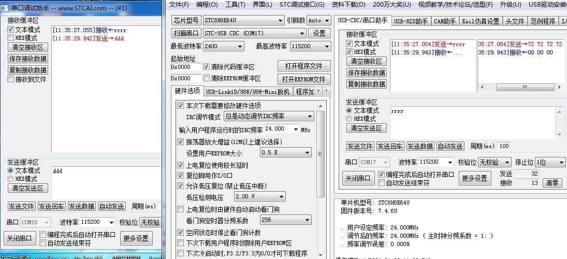The height and width of the screenshot is (259, 567).
Task: Click app icon in 串口调试助手 title bar
Action: click(5, 8)
